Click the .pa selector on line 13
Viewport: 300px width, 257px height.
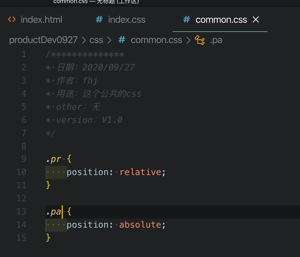tap(54, 212)
